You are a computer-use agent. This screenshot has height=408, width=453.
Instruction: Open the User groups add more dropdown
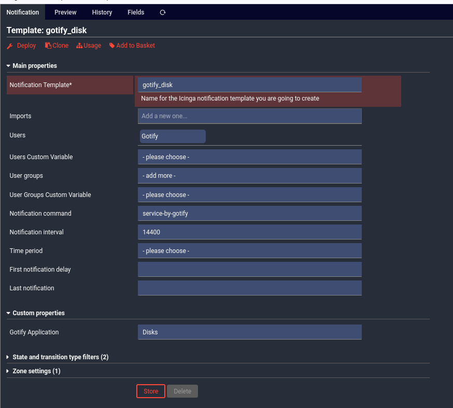(249, 176)
